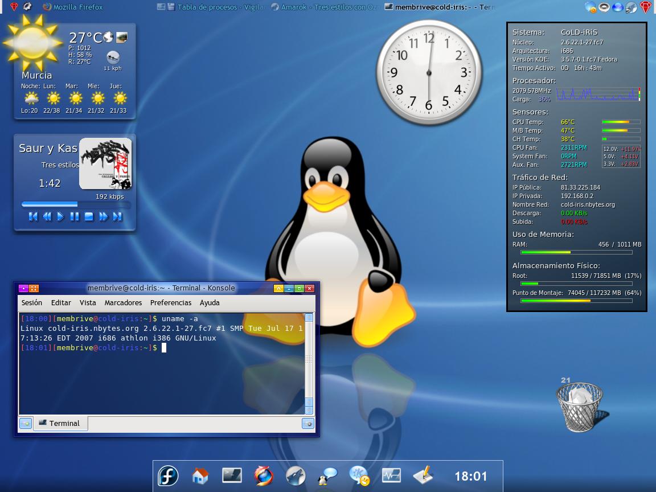Click RAM usage bar in system monitor
Screen dimensions: 656x492
pos(576,252)
